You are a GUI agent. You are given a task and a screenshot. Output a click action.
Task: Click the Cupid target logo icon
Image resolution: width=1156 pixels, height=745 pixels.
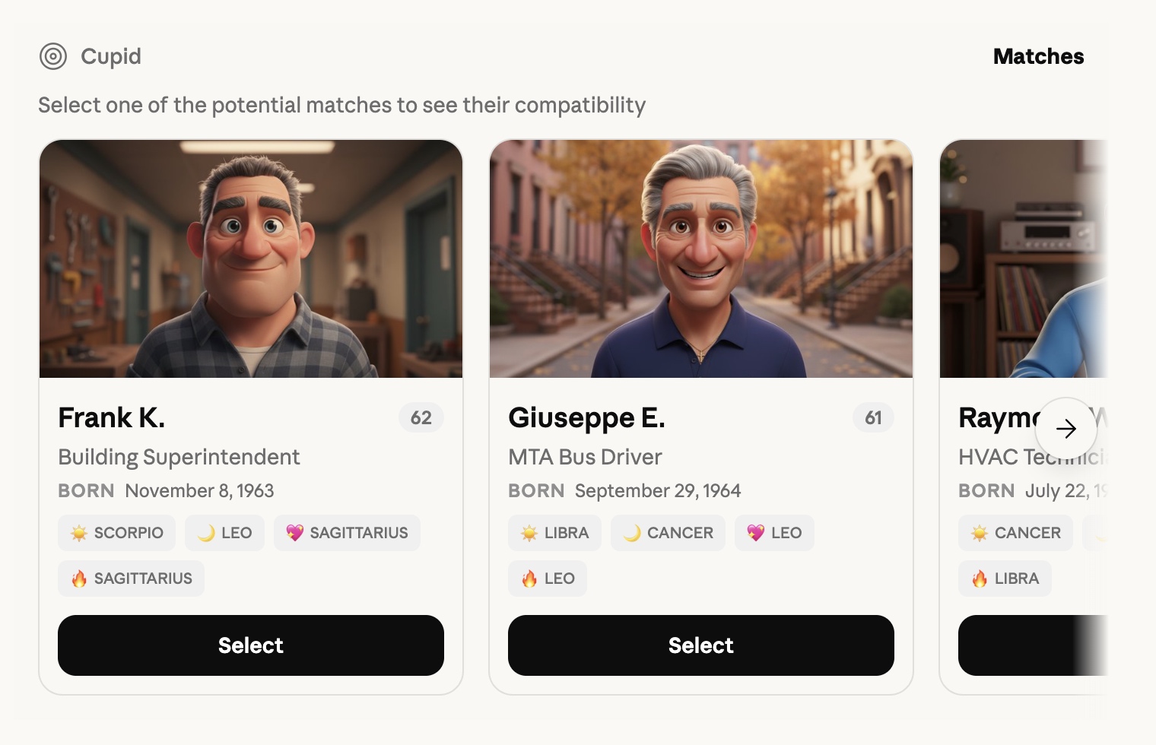53,56
